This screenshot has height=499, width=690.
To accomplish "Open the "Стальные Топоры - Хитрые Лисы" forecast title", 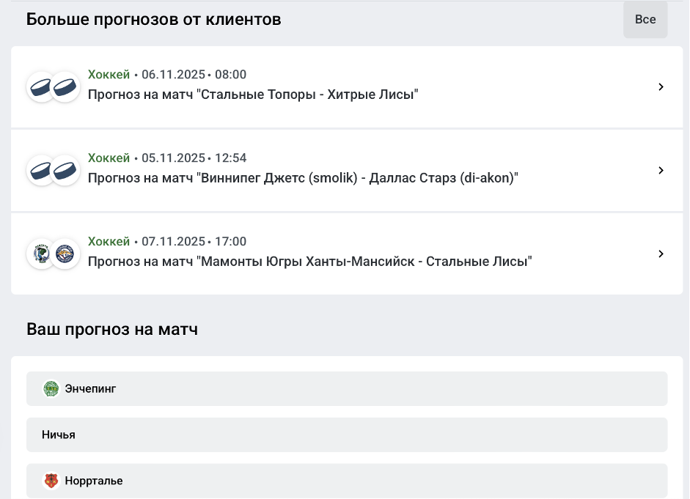I will (x=253, y=95).
